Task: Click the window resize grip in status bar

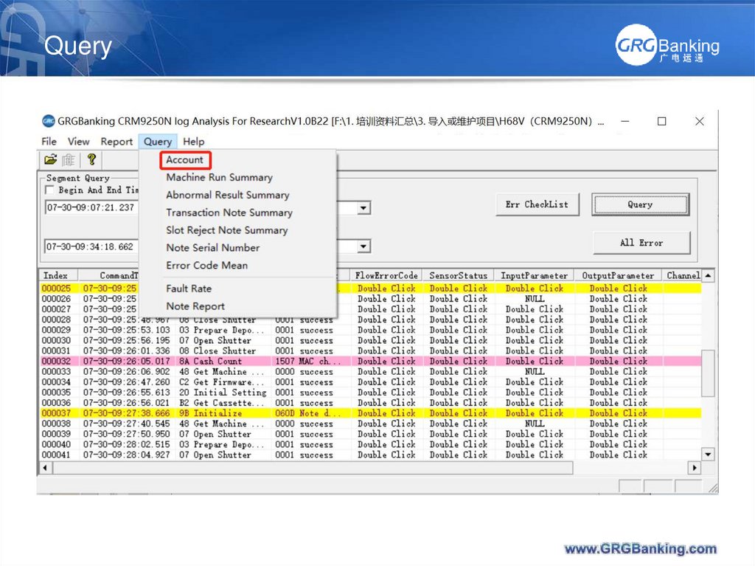Action: (713, 488)
